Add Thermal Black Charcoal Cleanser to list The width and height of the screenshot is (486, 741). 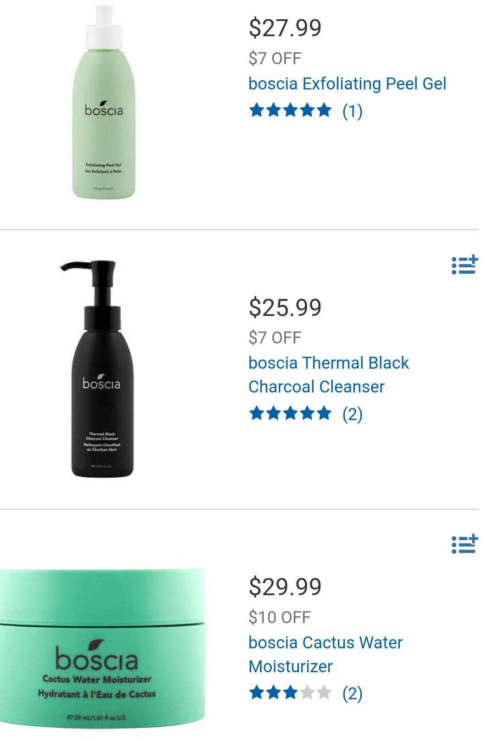(x=464, y=265)
